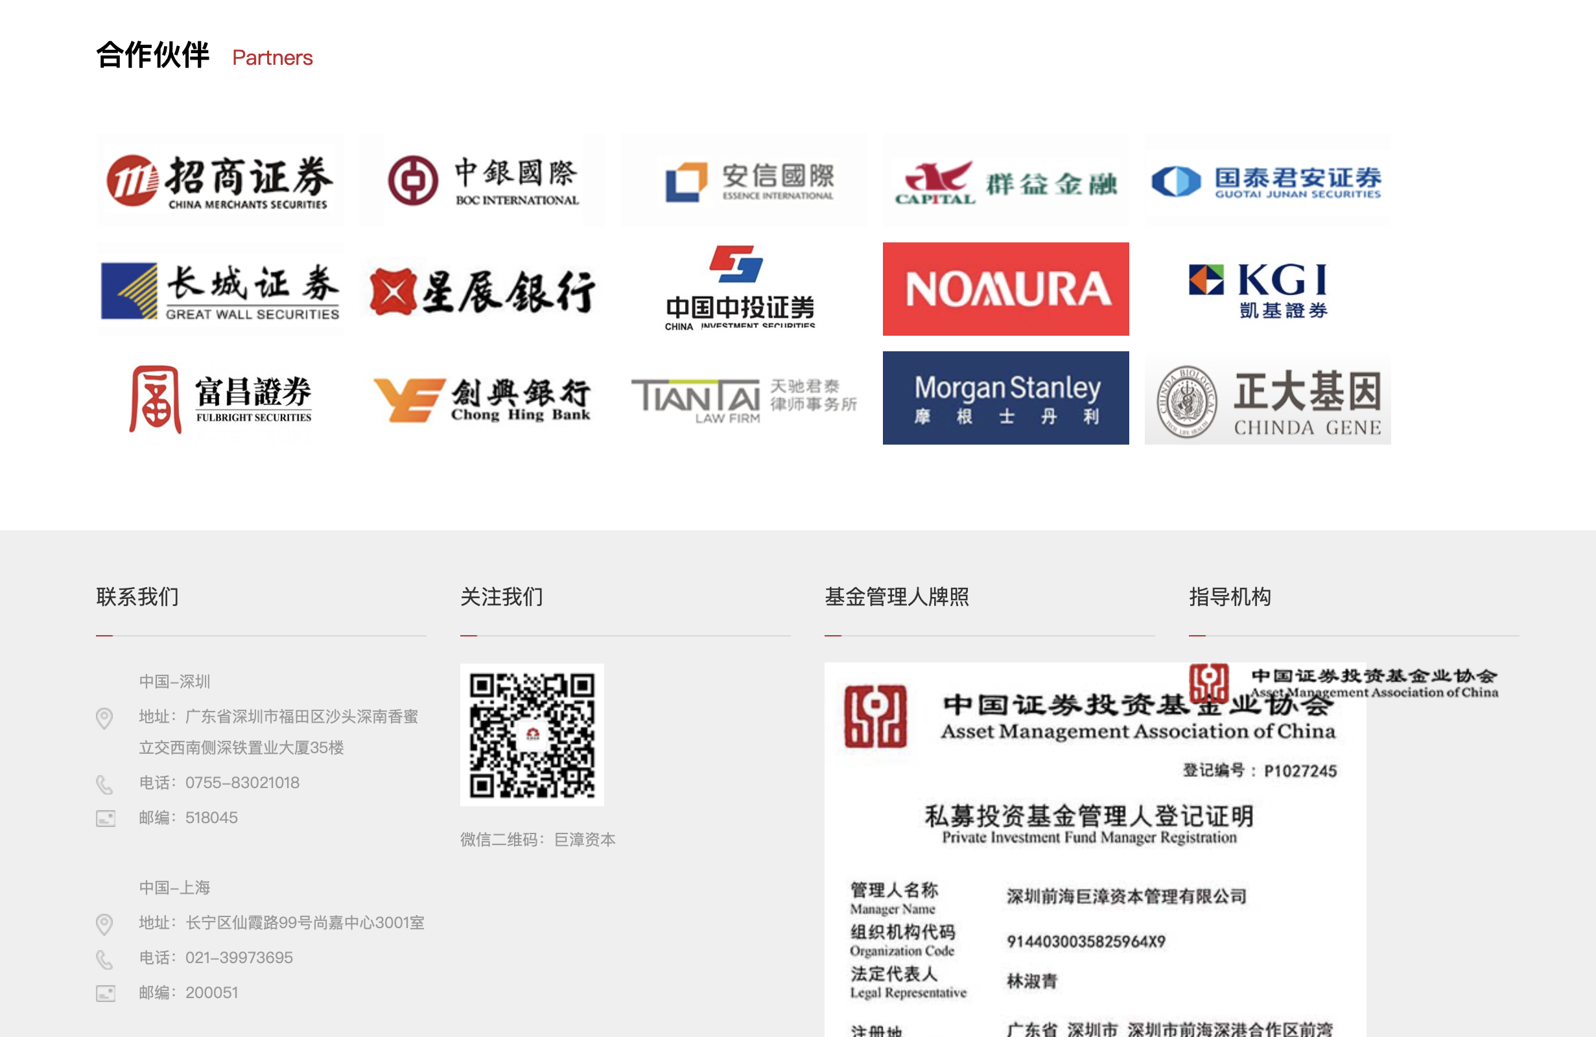Select the 星展银行 DBS logo
The image size is (1596, 1037).
pos(482,289)
